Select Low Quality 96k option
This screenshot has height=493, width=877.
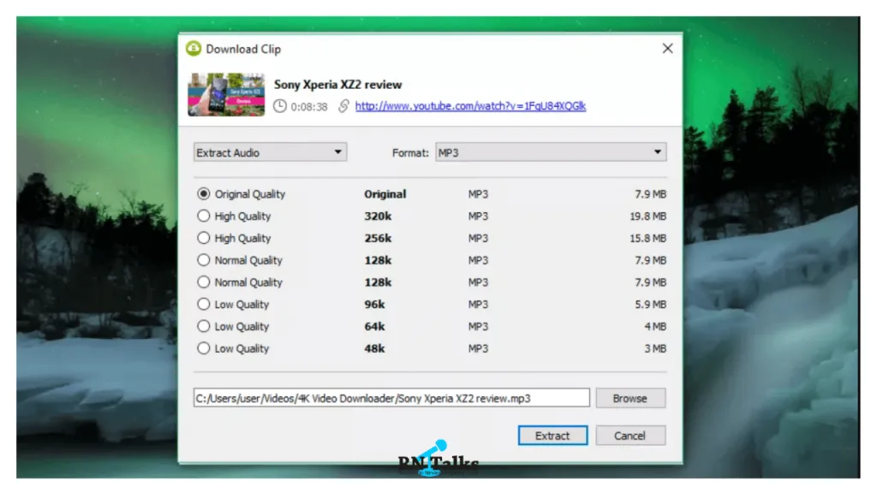[204, 304]
